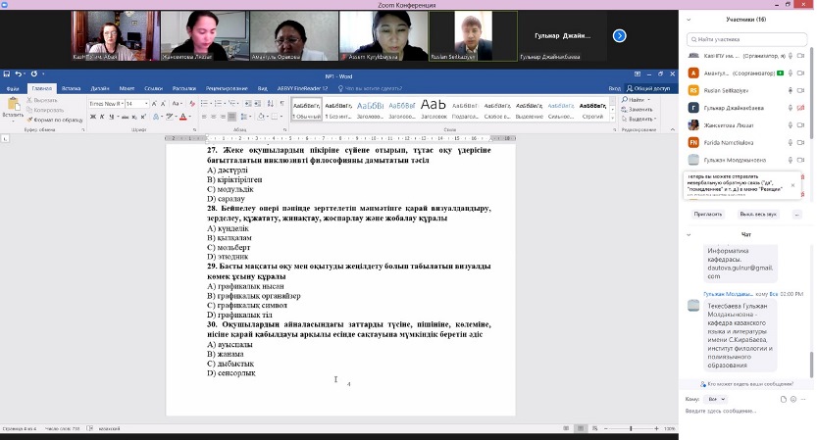Toggle camera icon for Farida Nametkulova

pos(801,141)
